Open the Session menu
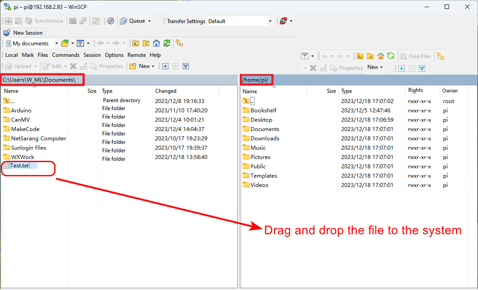This screenshot has width=478, height=290. [92, 55]
